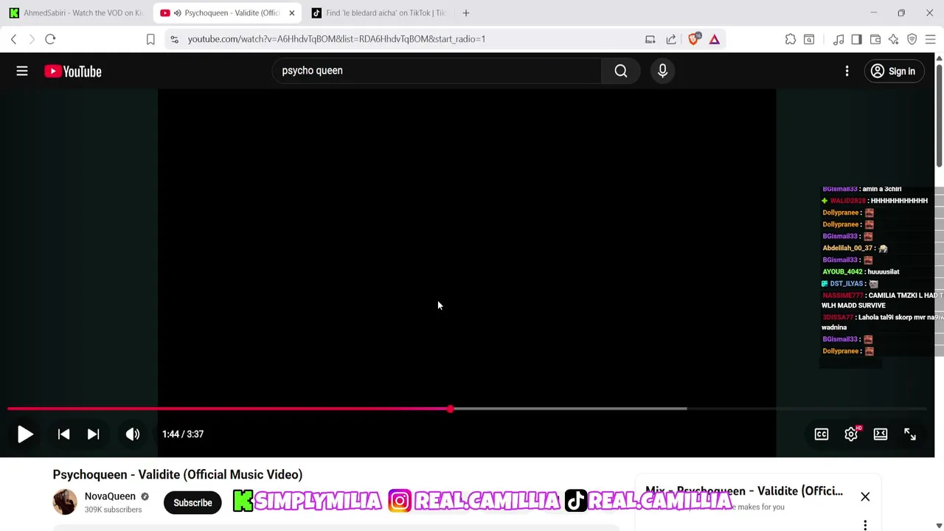944x531 pixels.
Task: Click scrollbar down arrow
Action: tap(939, 525)
